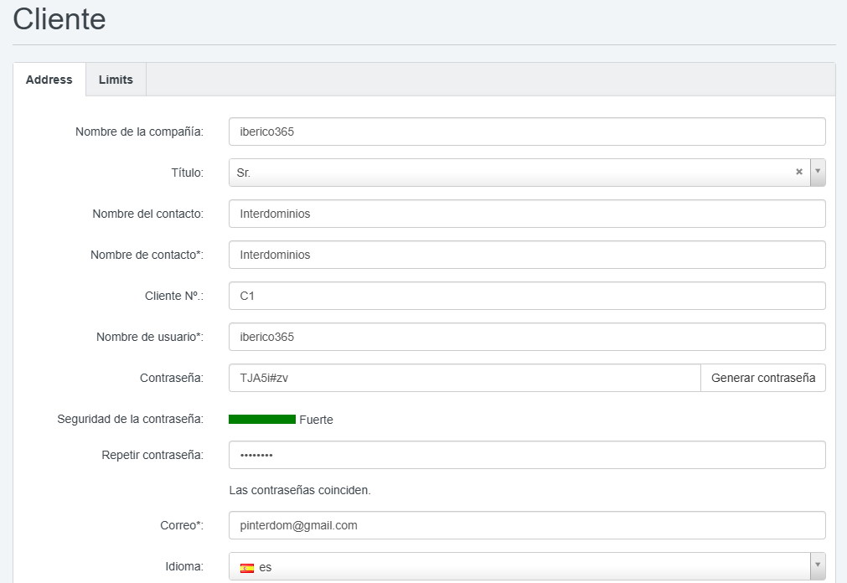Viewport: 847px width, 583px height.
Task: Expand the Título dropdown arrow
Action: pos(818,172)
